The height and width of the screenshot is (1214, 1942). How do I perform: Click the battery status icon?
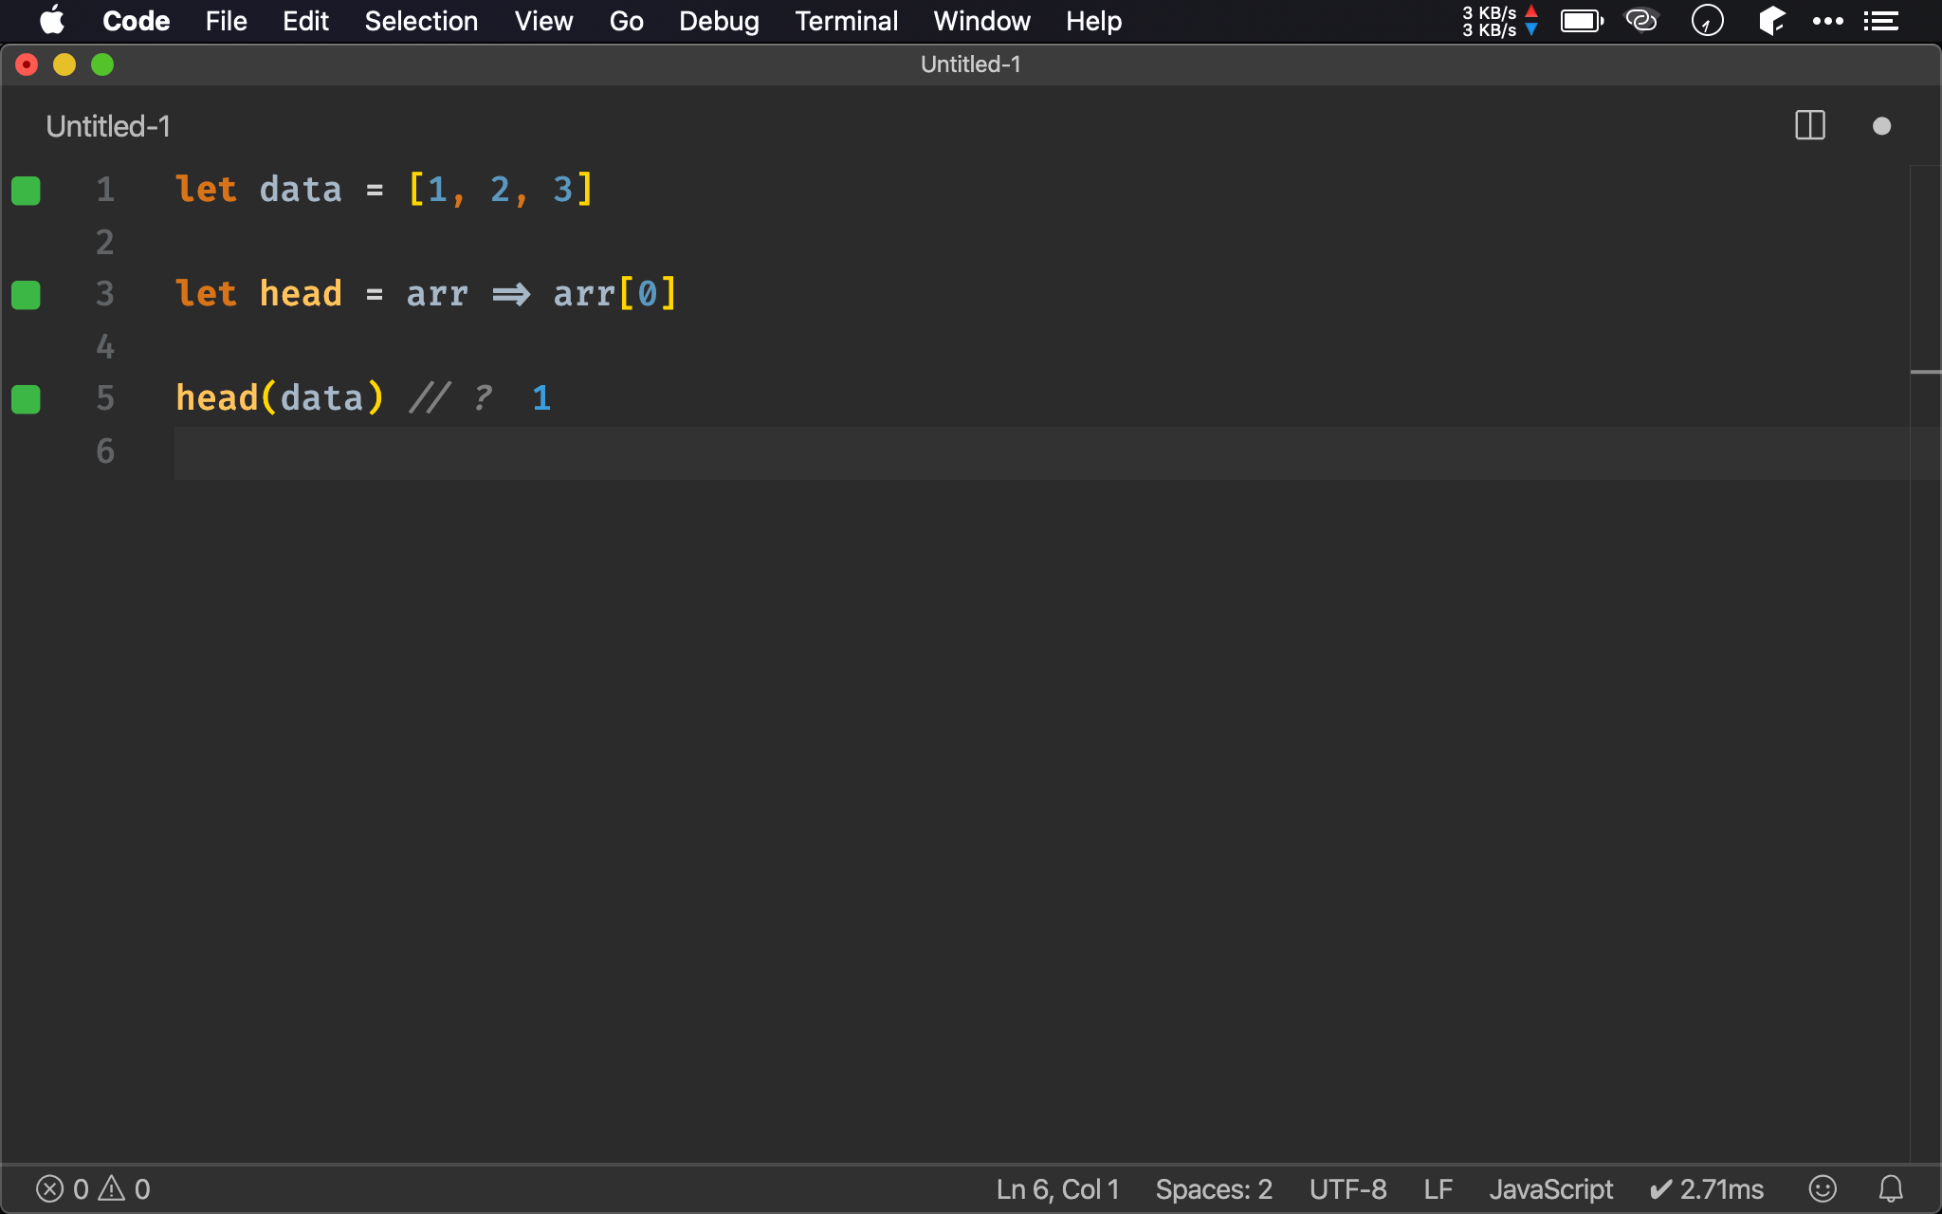[x=1582, y=21]
